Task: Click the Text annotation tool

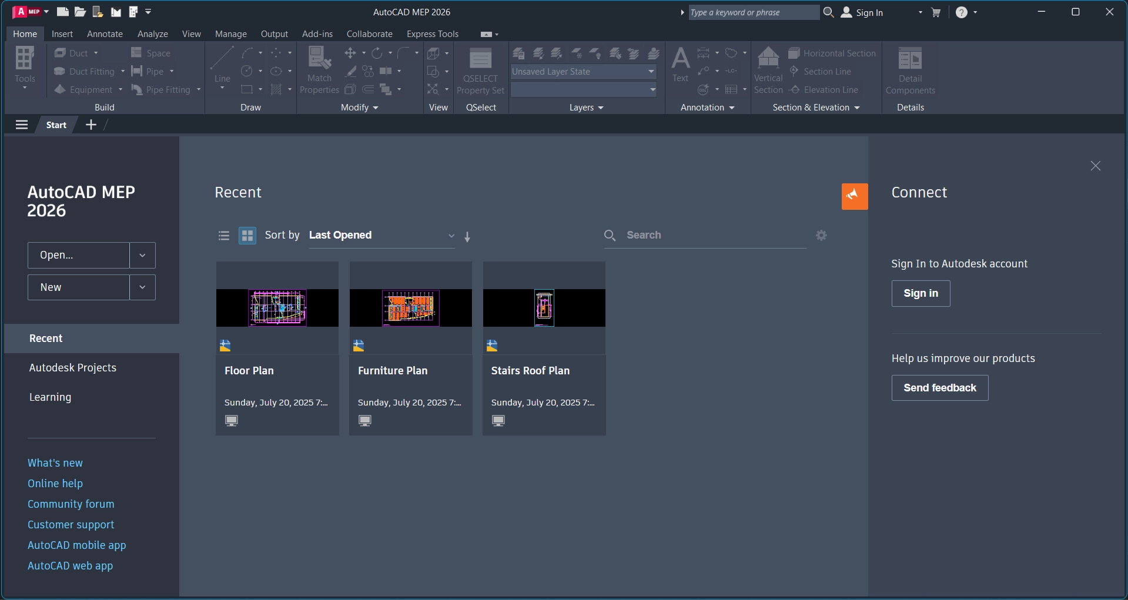Action: pos(680,65)
